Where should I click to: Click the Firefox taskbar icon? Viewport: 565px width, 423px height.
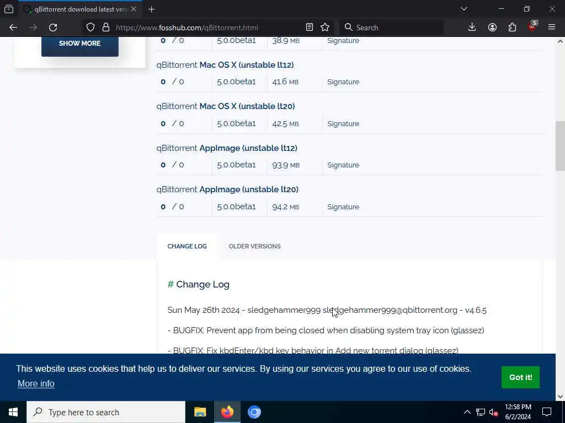(x=227, y=412)
